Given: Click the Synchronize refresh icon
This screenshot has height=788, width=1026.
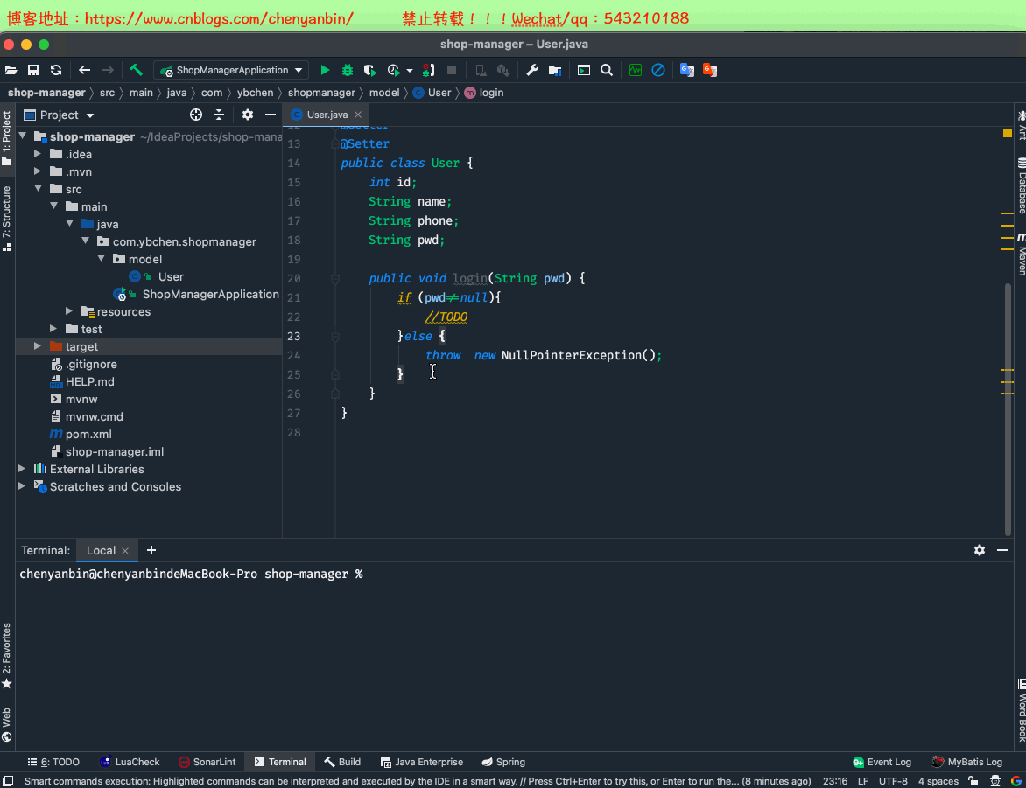Looking at the screenshot, I should coord(56,70).
